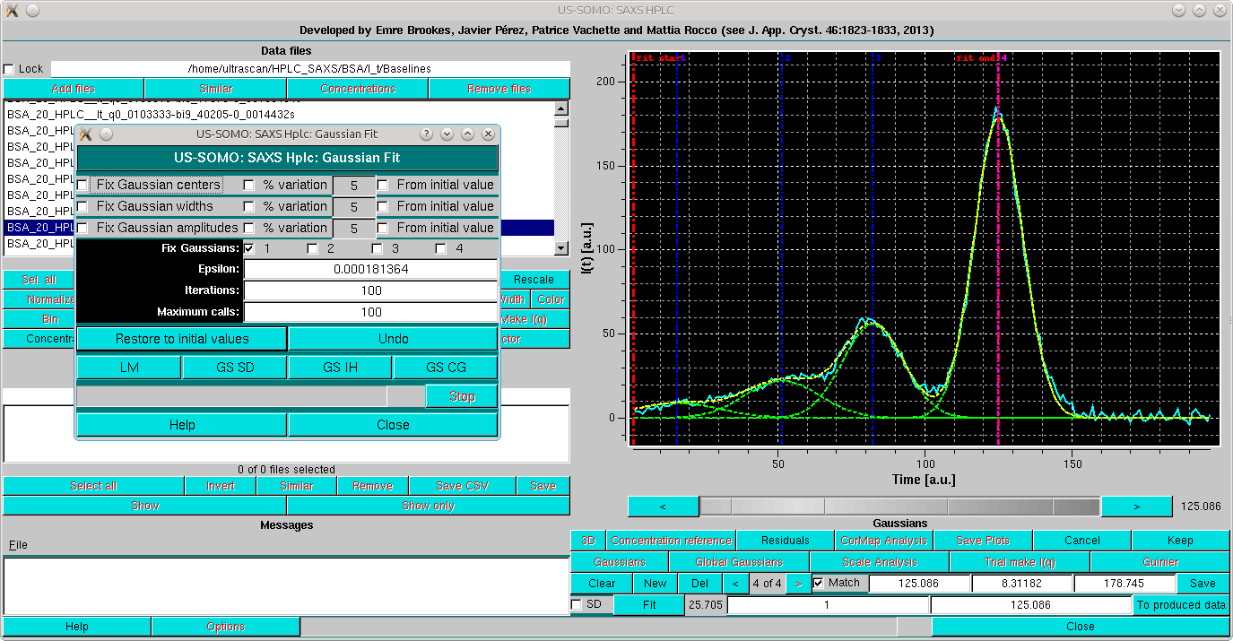Click the wide < button under the plot
Screen dimensions: 1233x641
663,507
